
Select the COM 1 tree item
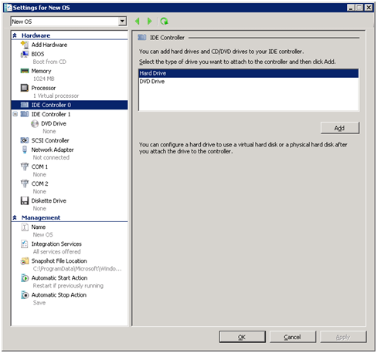[39, 166]
